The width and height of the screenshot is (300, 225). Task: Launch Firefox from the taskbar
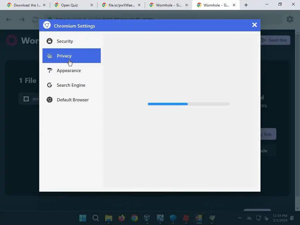[x=122, y=218]
